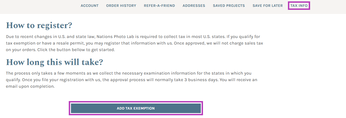Go to Order History

121,6
